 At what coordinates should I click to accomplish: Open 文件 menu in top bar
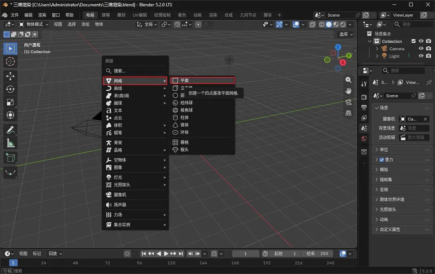click(15, 15)
